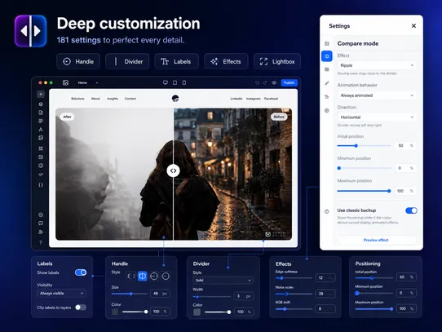This screenshot has width=442, height=332.
Task: Select the Effects tab pill
Action: 226,61
